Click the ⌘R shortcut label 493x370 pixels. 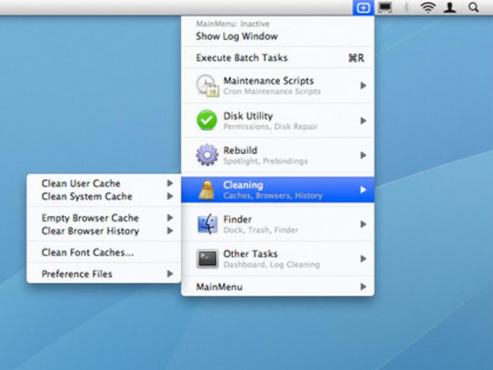click(x=356, y=58)
